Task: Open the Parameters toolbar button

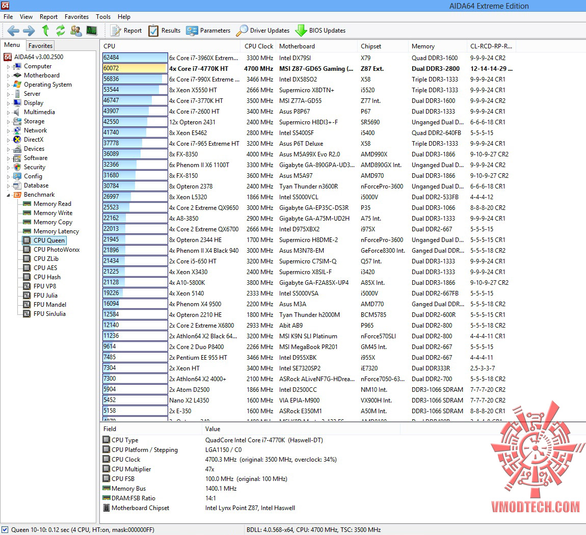Action: 208,31
